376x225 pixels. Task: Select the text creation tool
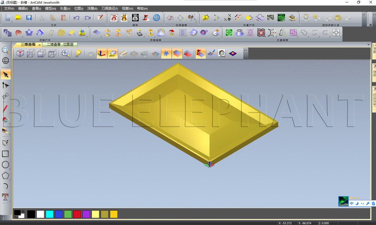tap(5, 197)
